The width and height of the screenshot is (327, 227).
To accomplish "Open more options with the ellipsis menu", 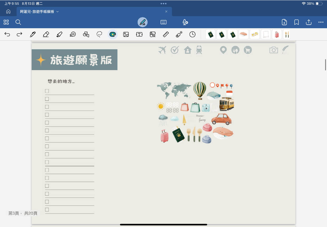I will [x=321, y=22].
